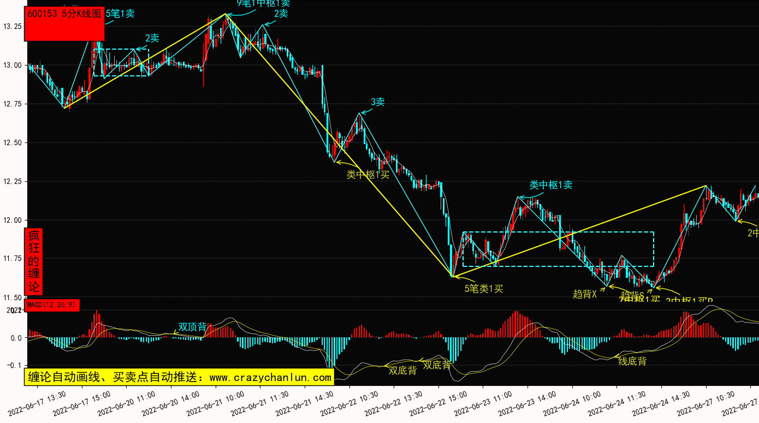759x423 pixels.
Task: Select time axis label 2022-06-17 15:00
Action: 81,403
